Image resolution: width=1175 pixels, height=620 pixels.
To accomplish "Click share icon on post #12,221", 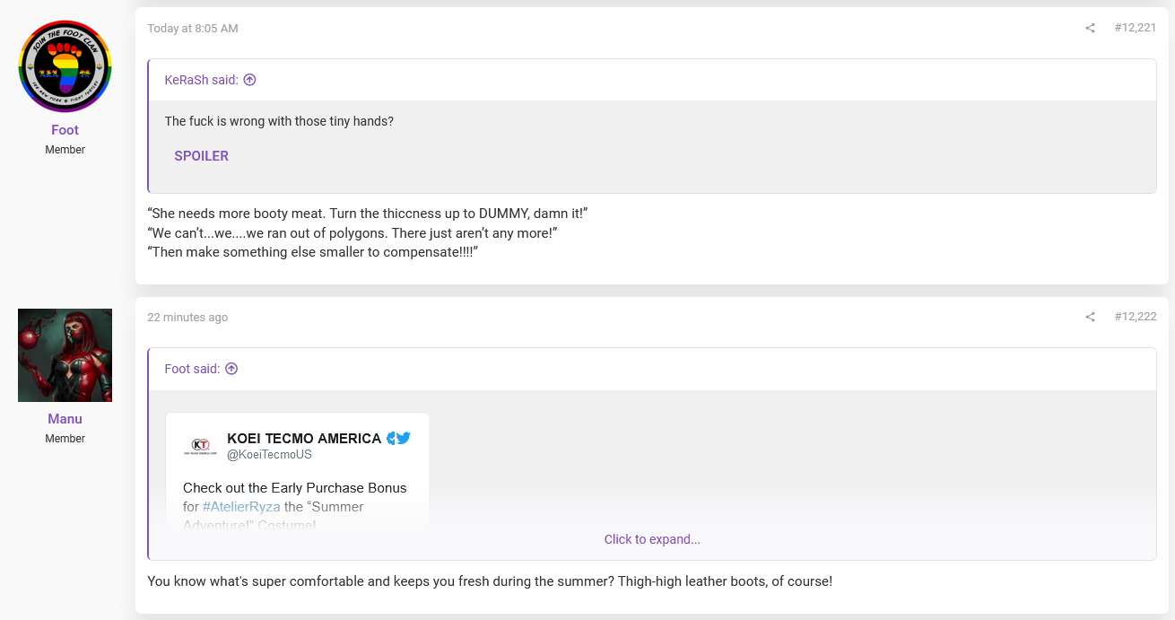I will pyautogui.click(x=1090, y=28).
